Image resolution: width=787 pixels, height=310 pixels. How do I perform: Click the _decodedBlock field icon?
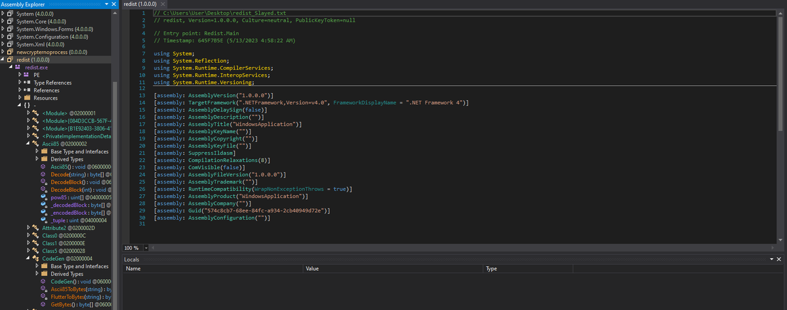[44, 205]
